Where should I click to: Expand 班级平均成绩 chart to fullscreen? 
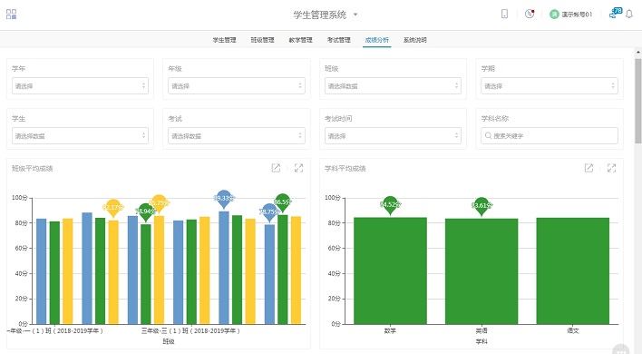[x=299, y=168]
